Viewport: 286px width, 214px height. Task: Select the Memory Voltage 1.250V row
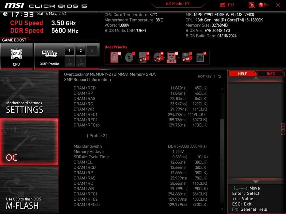click(x=141, y=151)
